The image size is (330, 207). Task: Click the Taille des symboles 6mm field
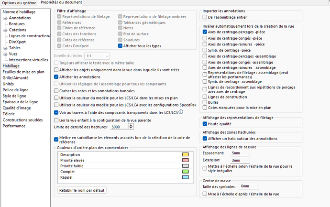pyautogui.click(x=248, y=186)
